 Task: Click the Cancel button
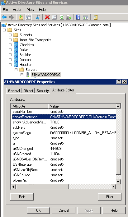64,210
